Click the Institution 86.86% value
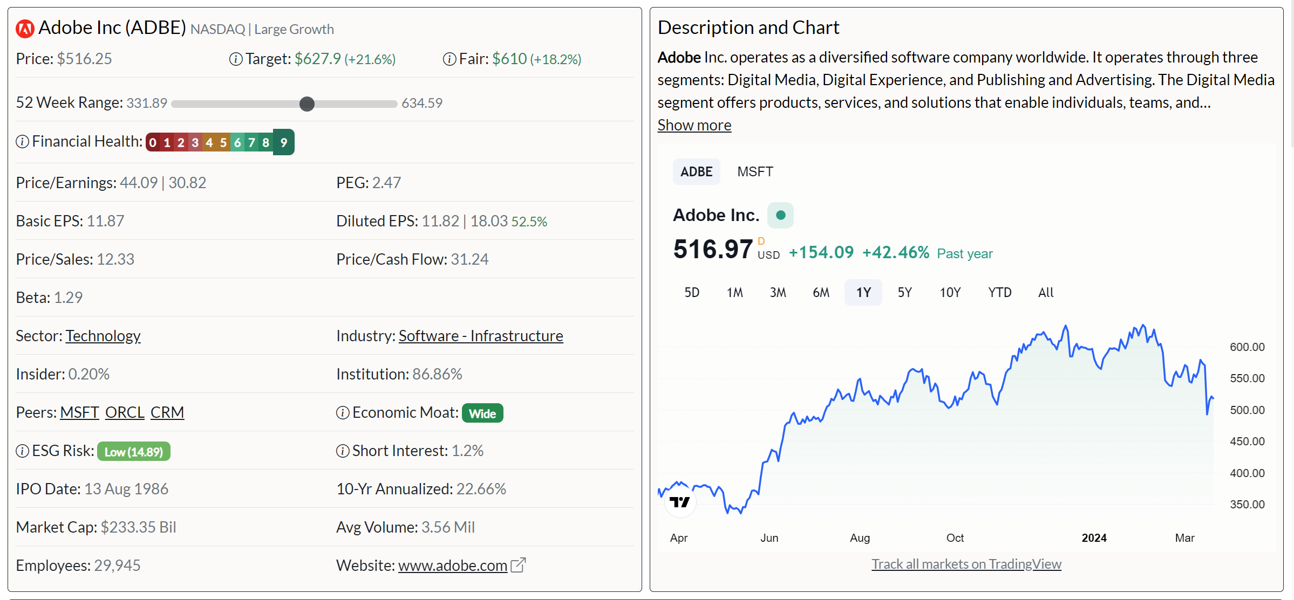The width and height of the screenshot is (1294, 600). tap(437, 374)
